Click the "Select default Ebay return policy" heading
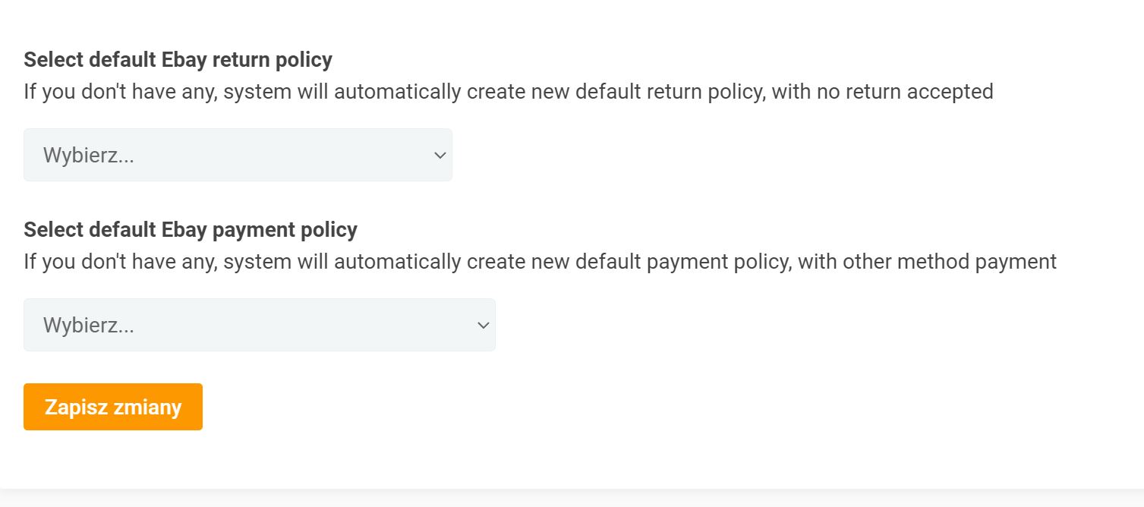Viewport: 1144px width, 507px height. tap(178, 59)
